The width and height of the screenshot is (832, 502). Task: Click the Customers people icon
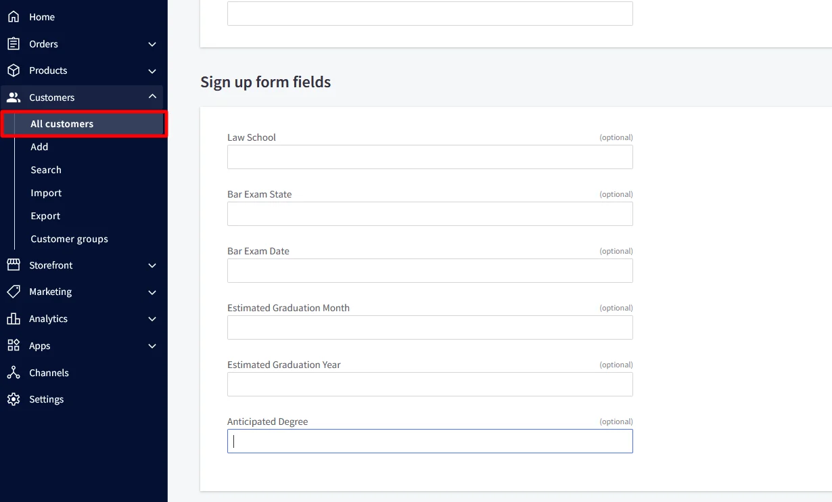pyautogui.click(x=14, y=97)
